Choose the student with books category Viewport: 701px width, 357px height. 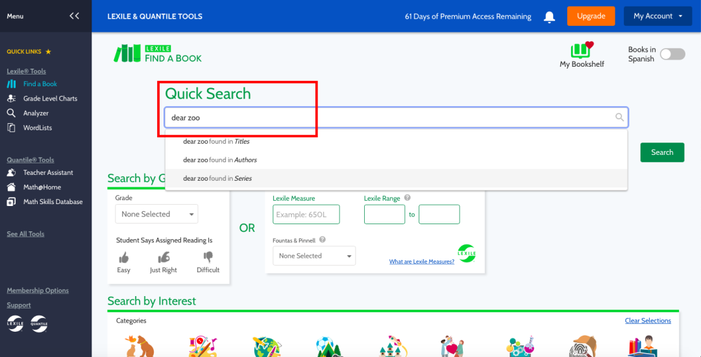tap(641, 346)
